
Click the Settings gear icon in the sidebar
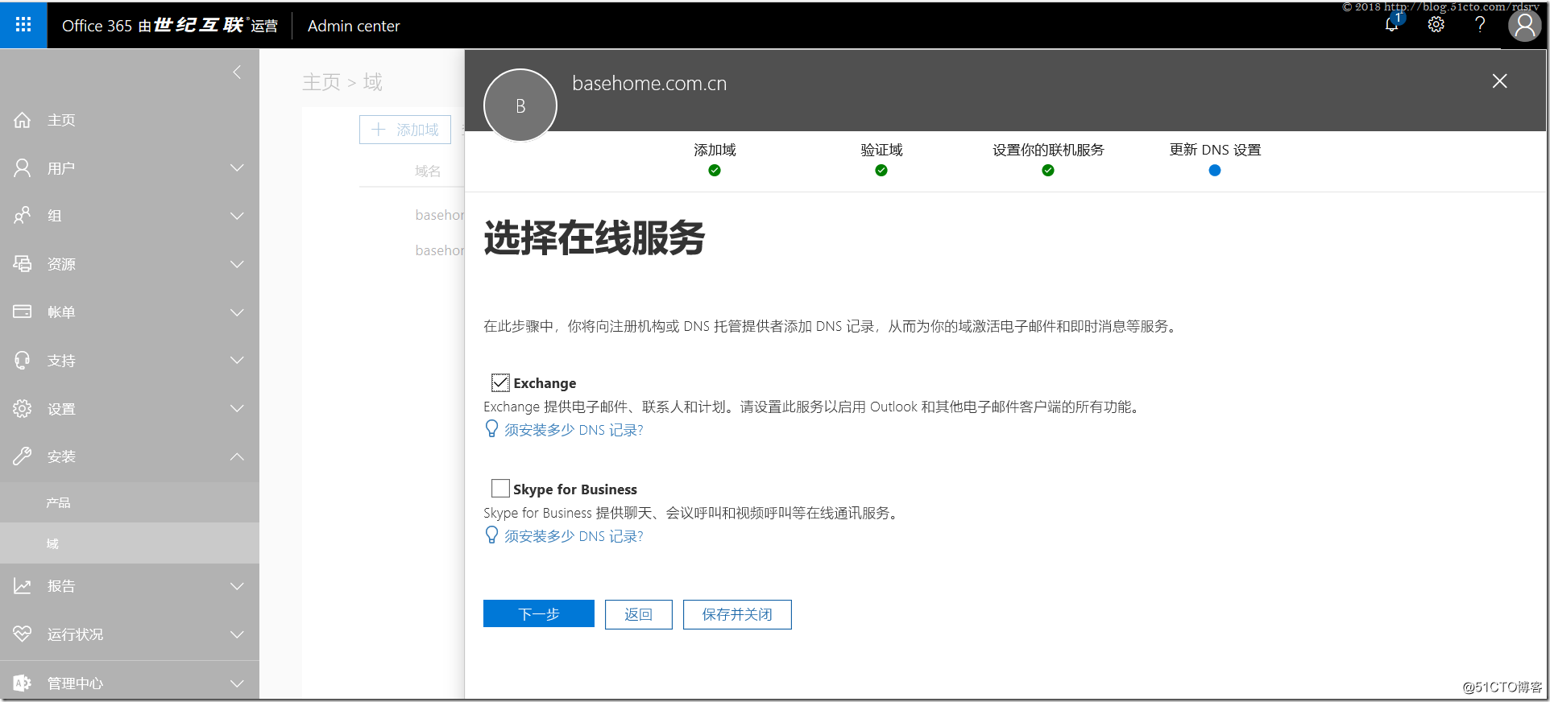pos(23,408)
